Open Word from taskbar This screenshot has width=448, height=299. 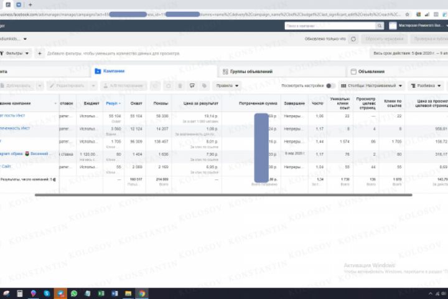pos(114,293)
